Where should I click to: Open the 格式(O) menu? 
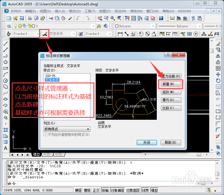click(74, 11)
